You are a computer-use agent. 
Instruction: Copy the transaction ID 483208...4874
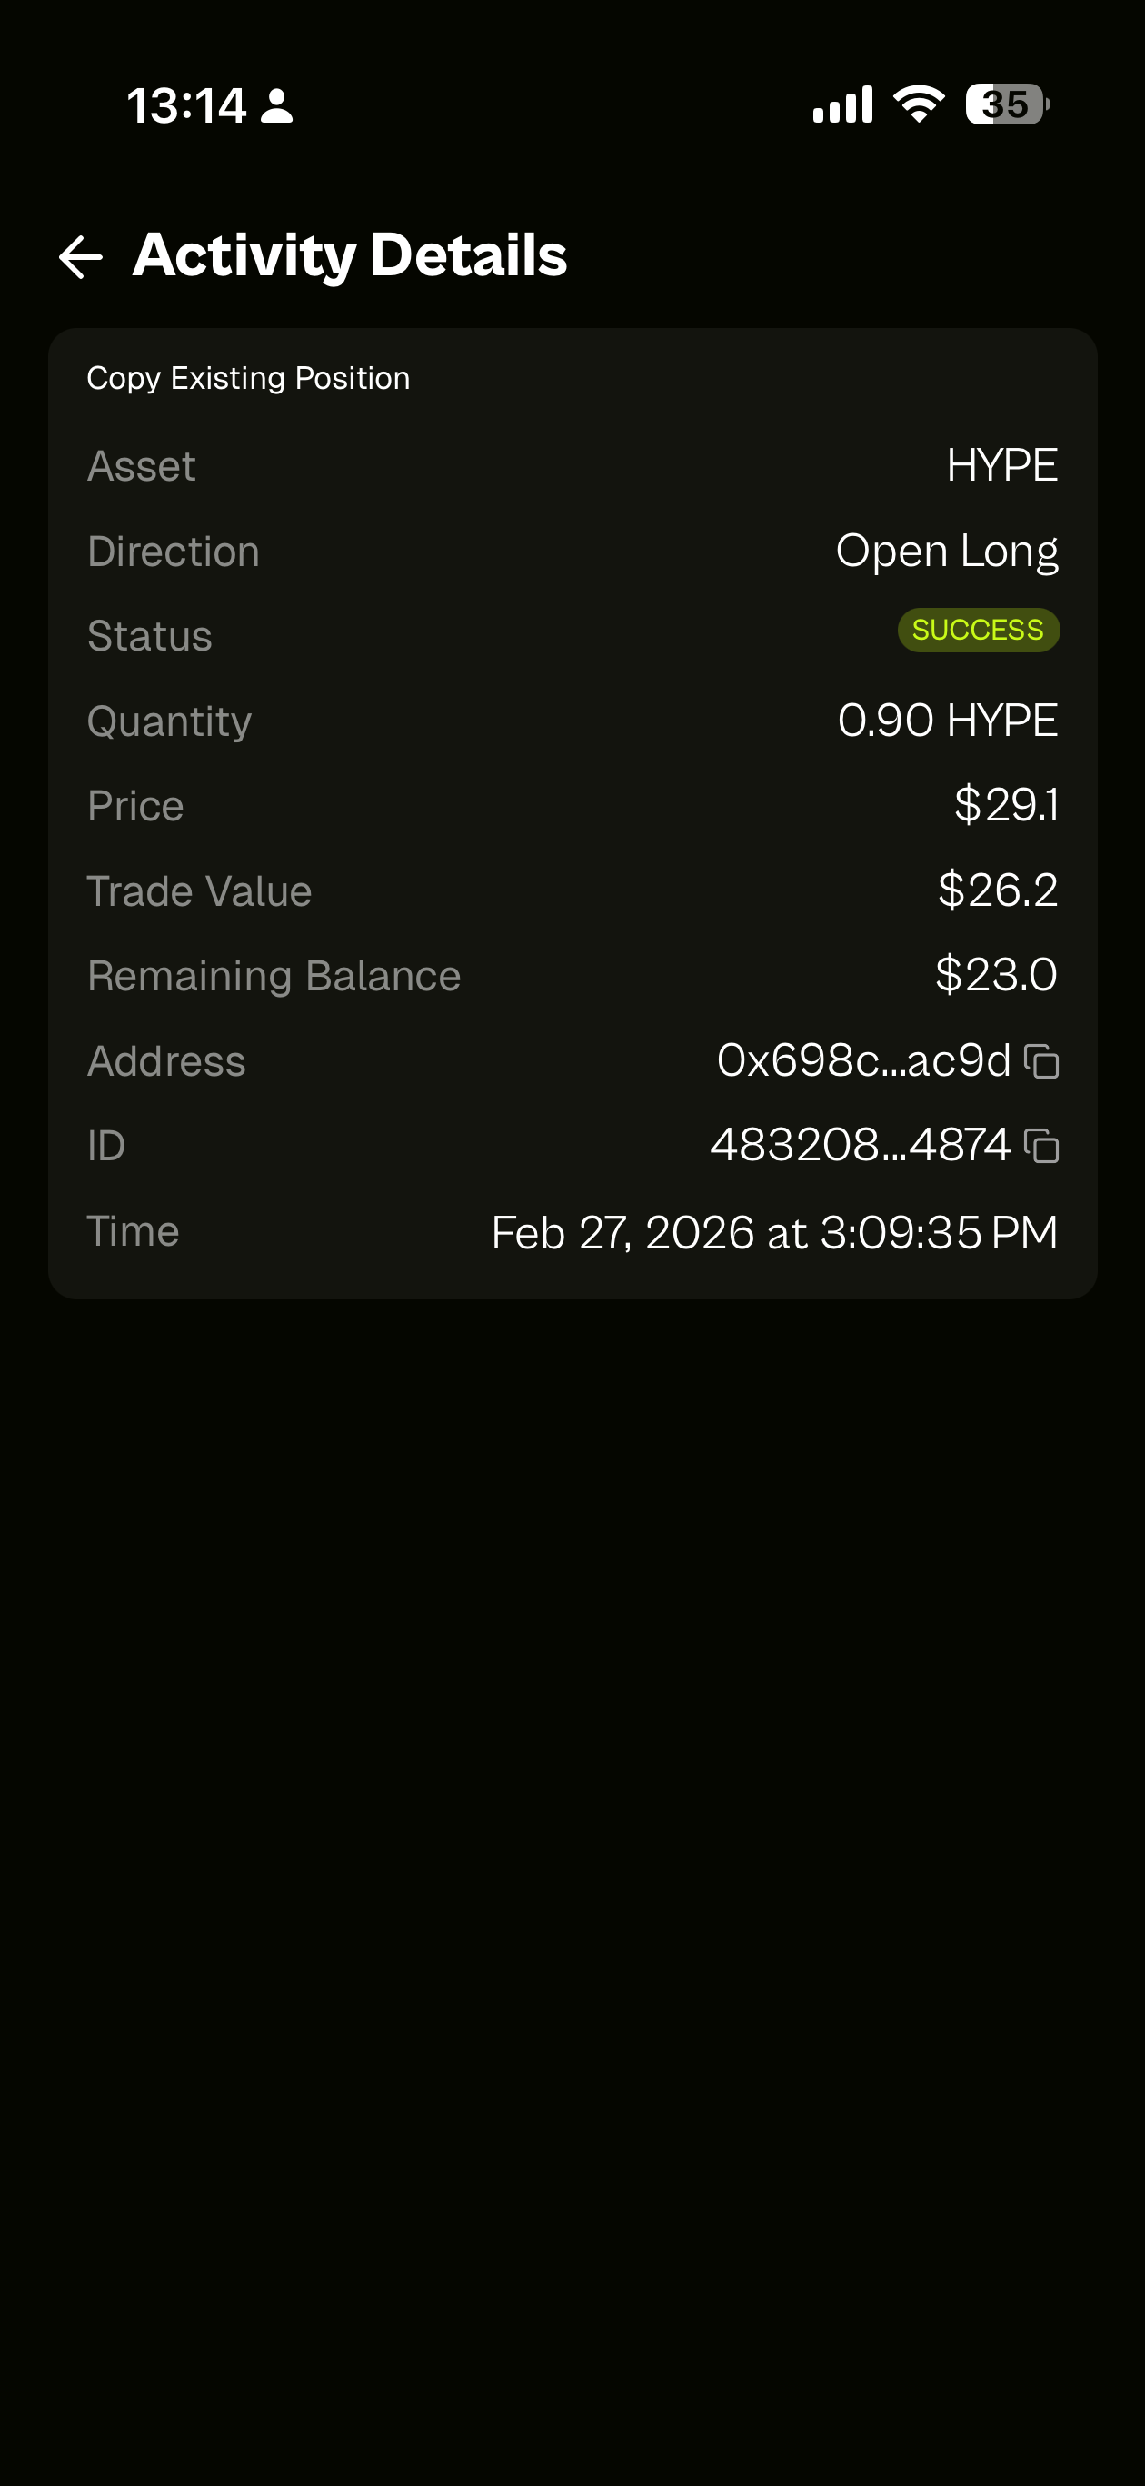1041,1147
